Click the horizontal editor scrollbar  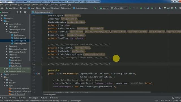(x=97, y=92)
